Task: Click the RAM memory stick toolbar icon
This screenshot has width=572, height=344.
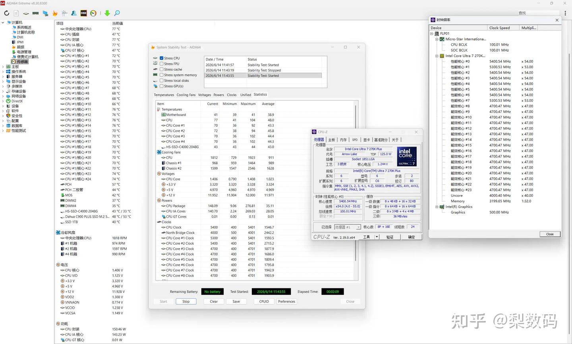Action: coord(35,13)
